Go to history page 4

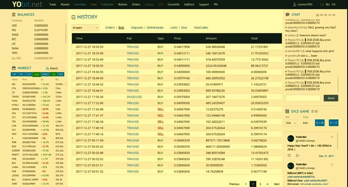pos(267,184)
